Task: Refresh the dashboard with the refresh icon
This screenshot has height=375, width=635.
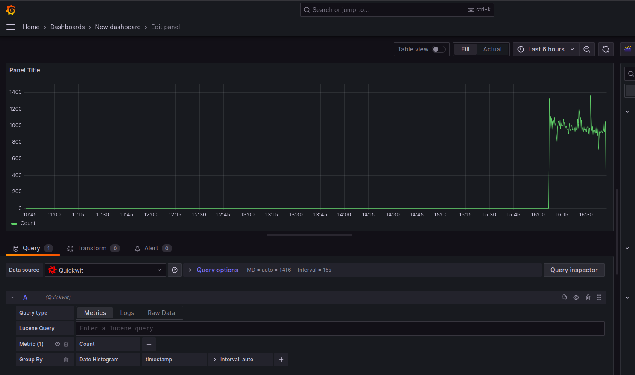Action: (606, 49)
